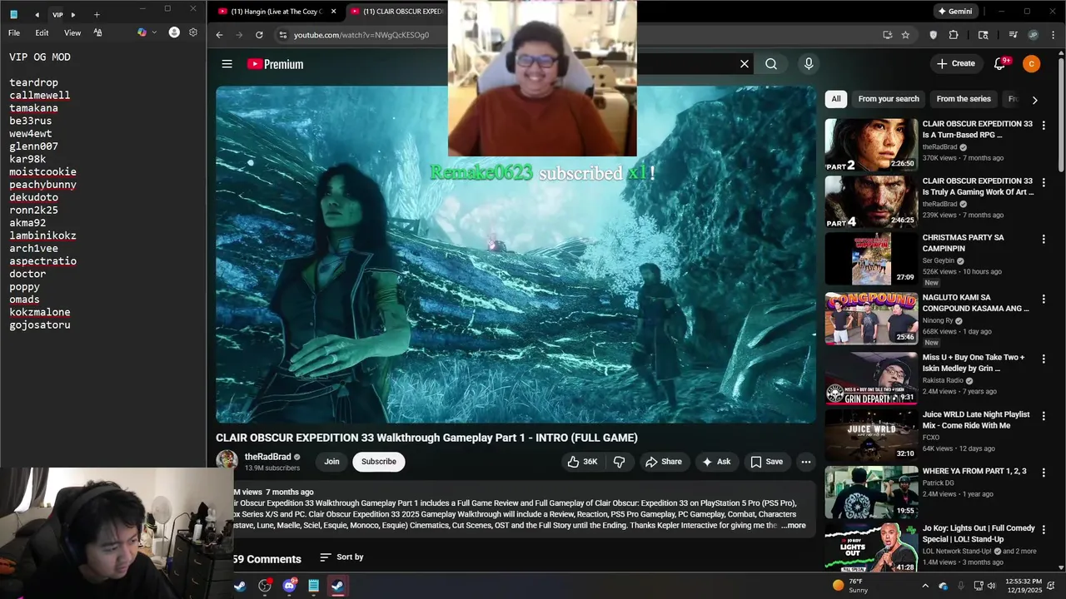Switch to the CLAIR OBSCUR Chrome tab
1066x599 pixels.
click(x=398, y=12)
